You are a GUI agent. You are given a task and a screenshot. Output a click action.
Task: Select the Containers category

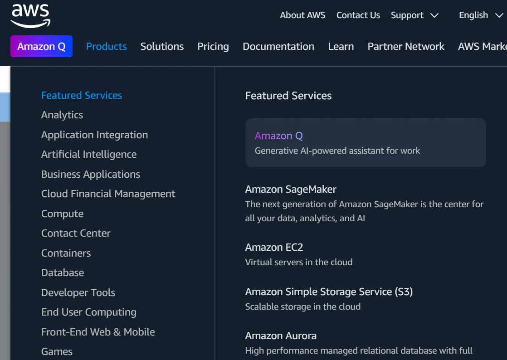[66, 253]
